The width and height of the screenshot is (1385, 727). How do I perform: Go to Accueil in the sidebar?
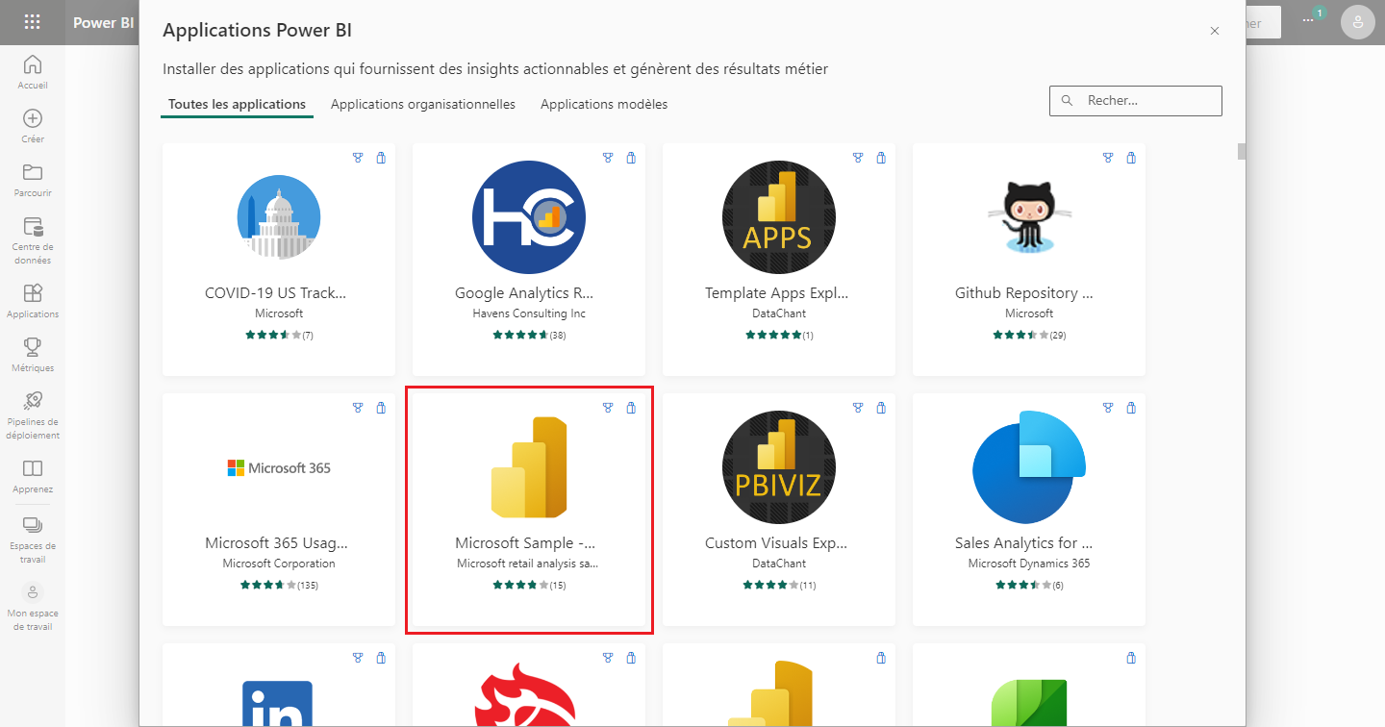coord(33,72)
